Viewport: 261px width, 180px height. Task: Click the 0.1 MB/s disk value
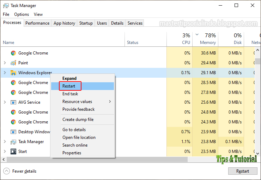(233, 142)
